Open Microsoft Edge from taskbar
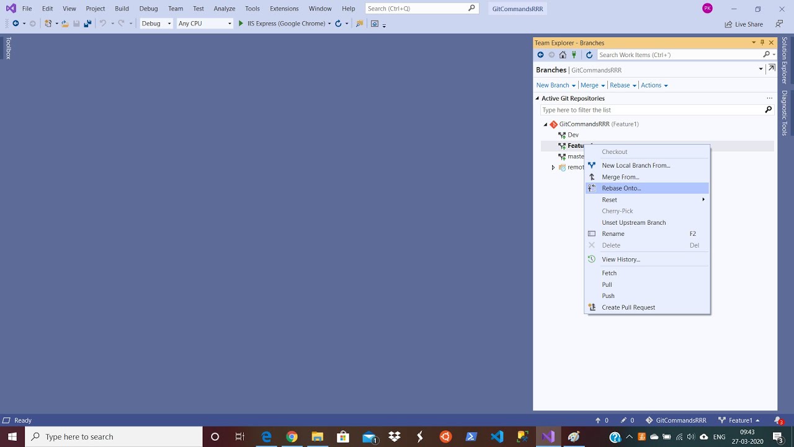 tap(266, 437)
